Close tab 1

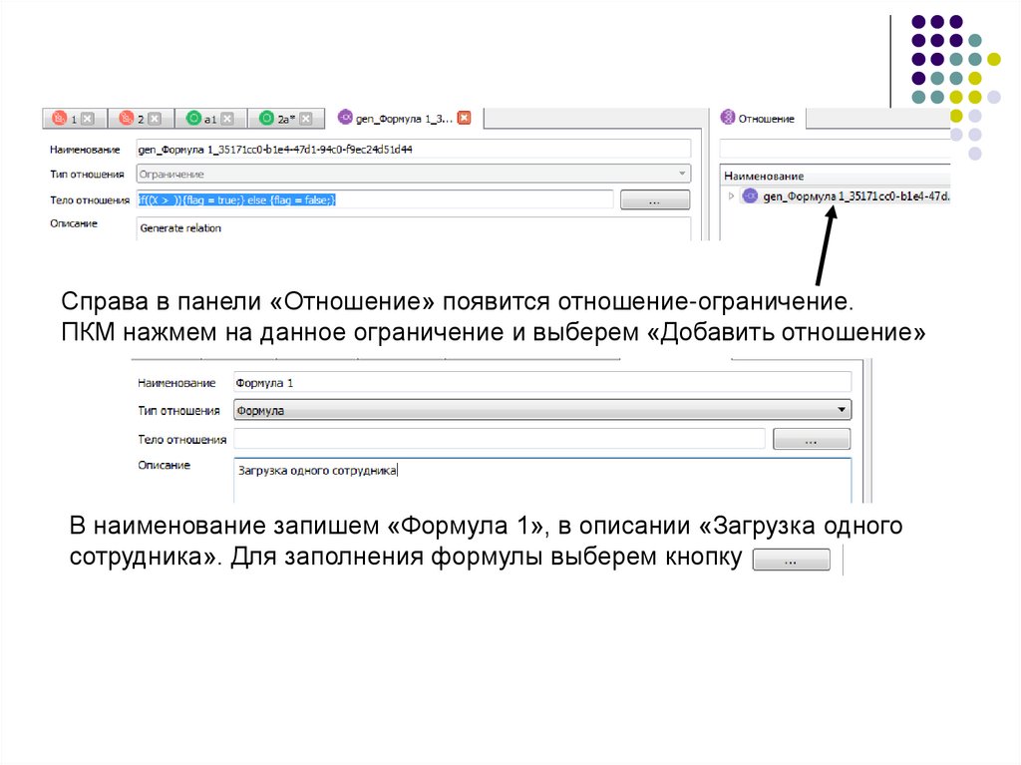(x=88, y=119)
